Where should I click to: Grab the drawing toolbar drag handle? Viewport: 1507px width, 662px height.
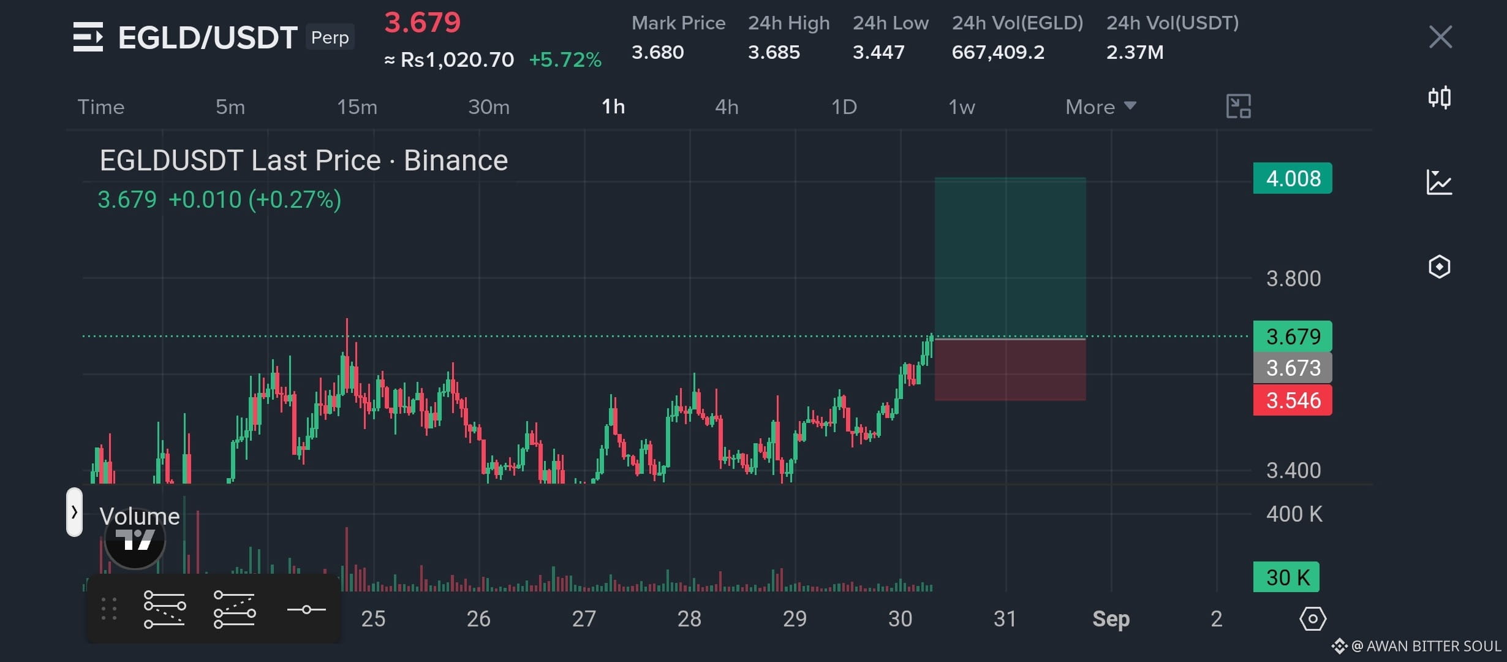pyautogui.click(x=109, y=609)
